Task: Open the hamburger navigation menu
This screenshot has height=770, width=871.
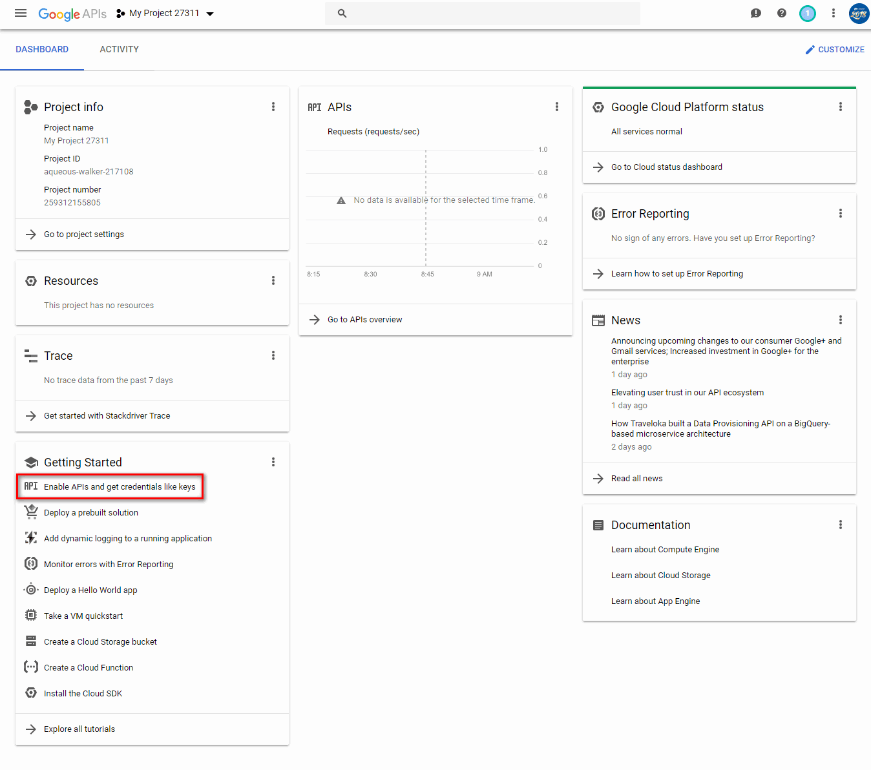Action: pos(21,13)
